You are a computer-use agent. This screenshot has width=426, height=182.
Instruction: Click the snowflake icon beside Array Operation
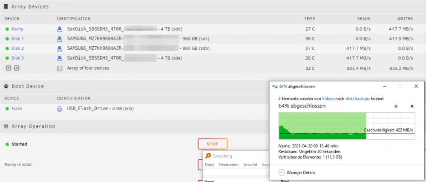click(x=6, y=126)
